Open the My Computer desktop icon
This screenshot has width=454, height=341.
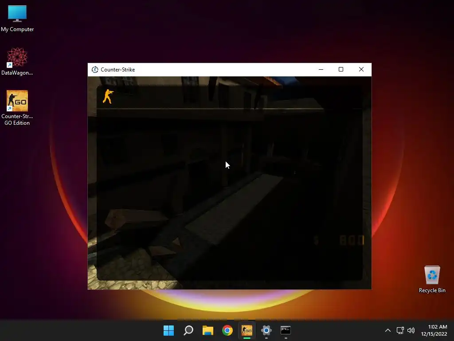click(17, 18)
